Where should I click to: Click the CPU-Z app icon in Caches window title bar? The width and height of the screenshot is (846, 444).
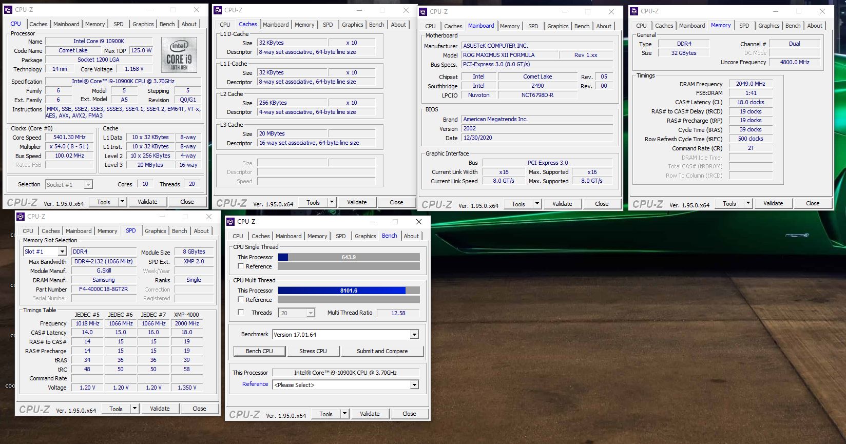218,10
